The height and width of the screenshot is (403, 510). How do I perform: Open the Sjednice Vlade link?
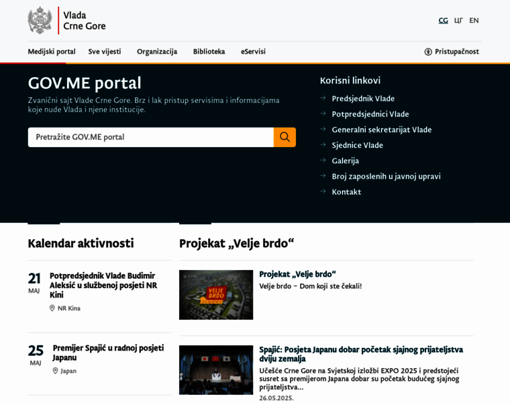357,145
